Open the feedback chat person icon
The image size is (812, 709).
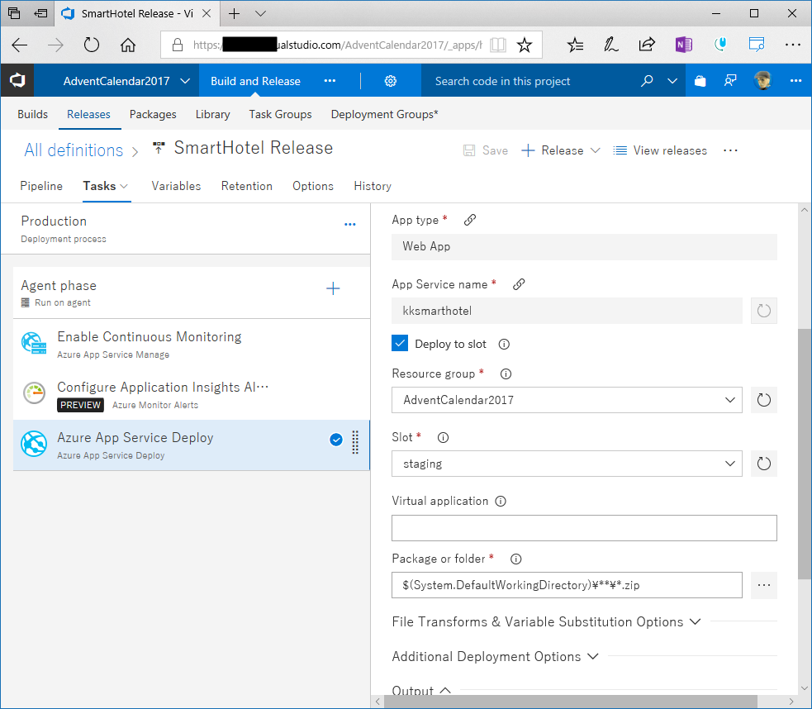tap(730, 81)
